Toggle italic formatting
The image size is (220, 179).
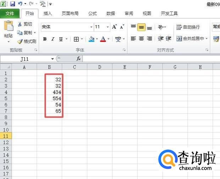tap(53, 39)
